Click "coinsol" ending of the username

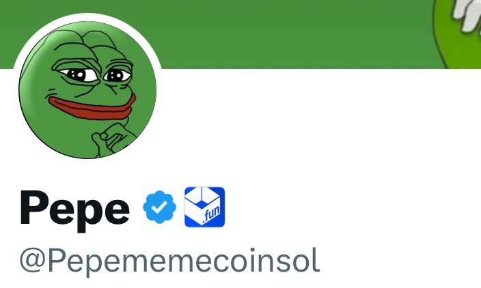tap(257, 261)
